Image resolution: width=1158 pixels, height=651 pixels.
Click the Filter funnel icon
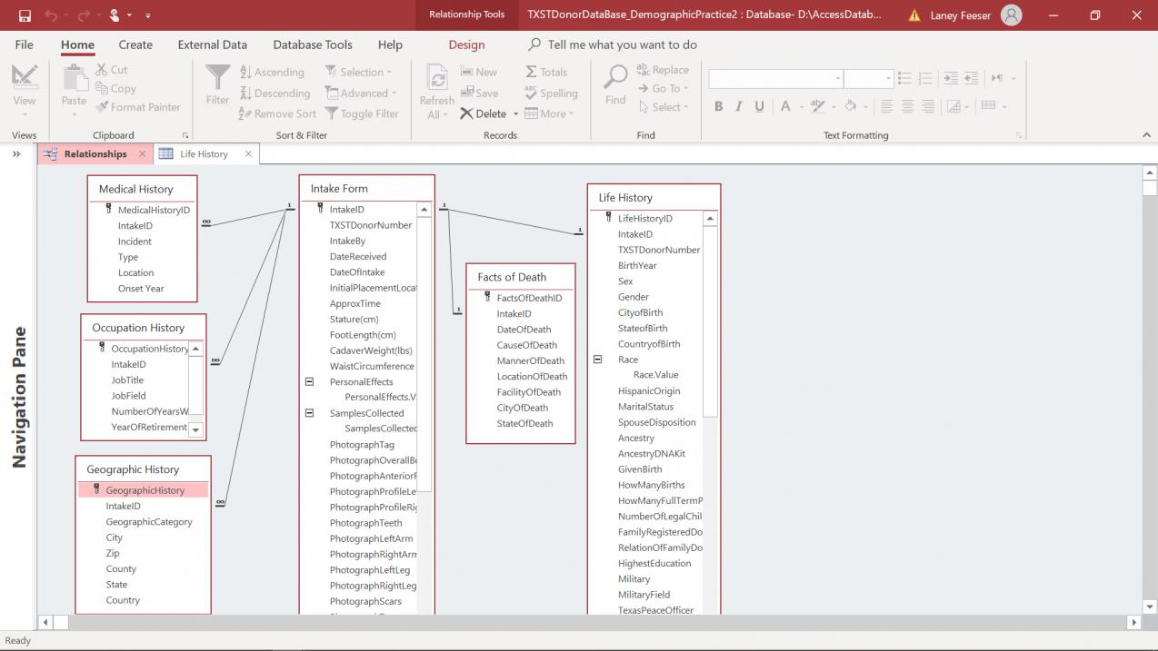pos(217,78)
